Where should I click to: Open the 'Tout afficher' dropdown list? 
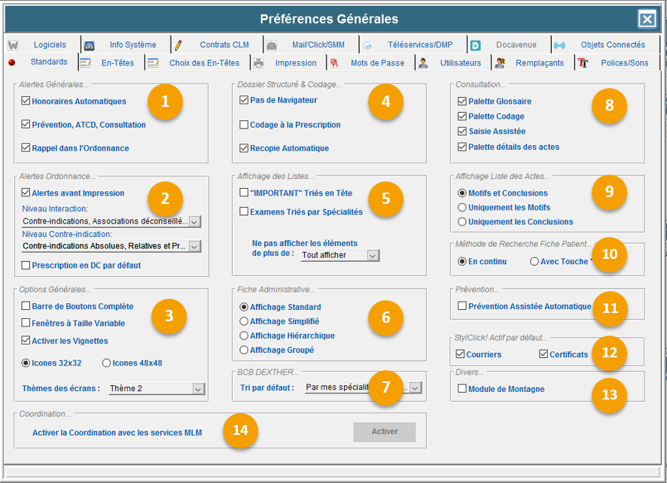373,256
